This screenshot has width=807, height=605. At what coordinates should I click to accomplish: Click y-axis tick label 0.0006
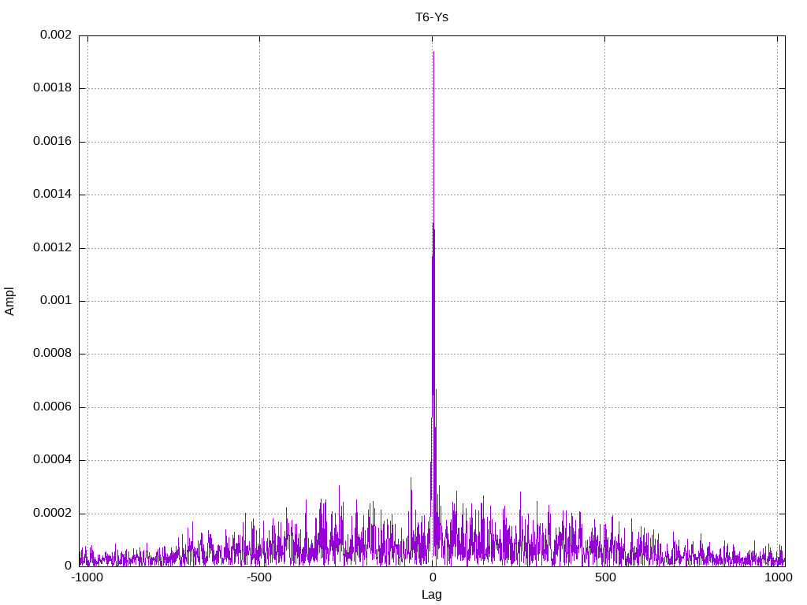52,407
